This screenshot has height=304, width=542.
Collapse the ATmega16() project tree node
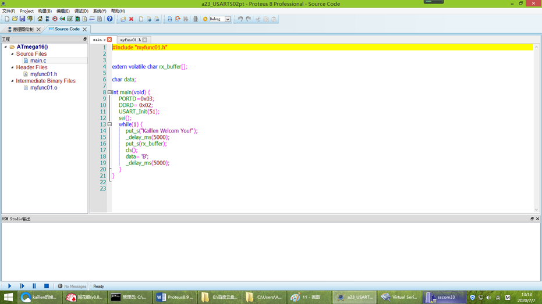[x=6, y=47]
